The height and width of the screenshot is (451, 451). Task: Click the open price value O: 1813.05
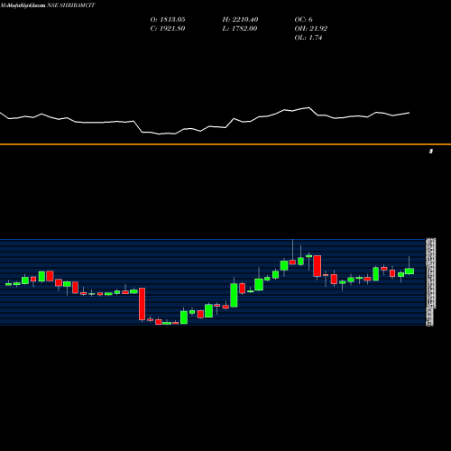[168, 20]
